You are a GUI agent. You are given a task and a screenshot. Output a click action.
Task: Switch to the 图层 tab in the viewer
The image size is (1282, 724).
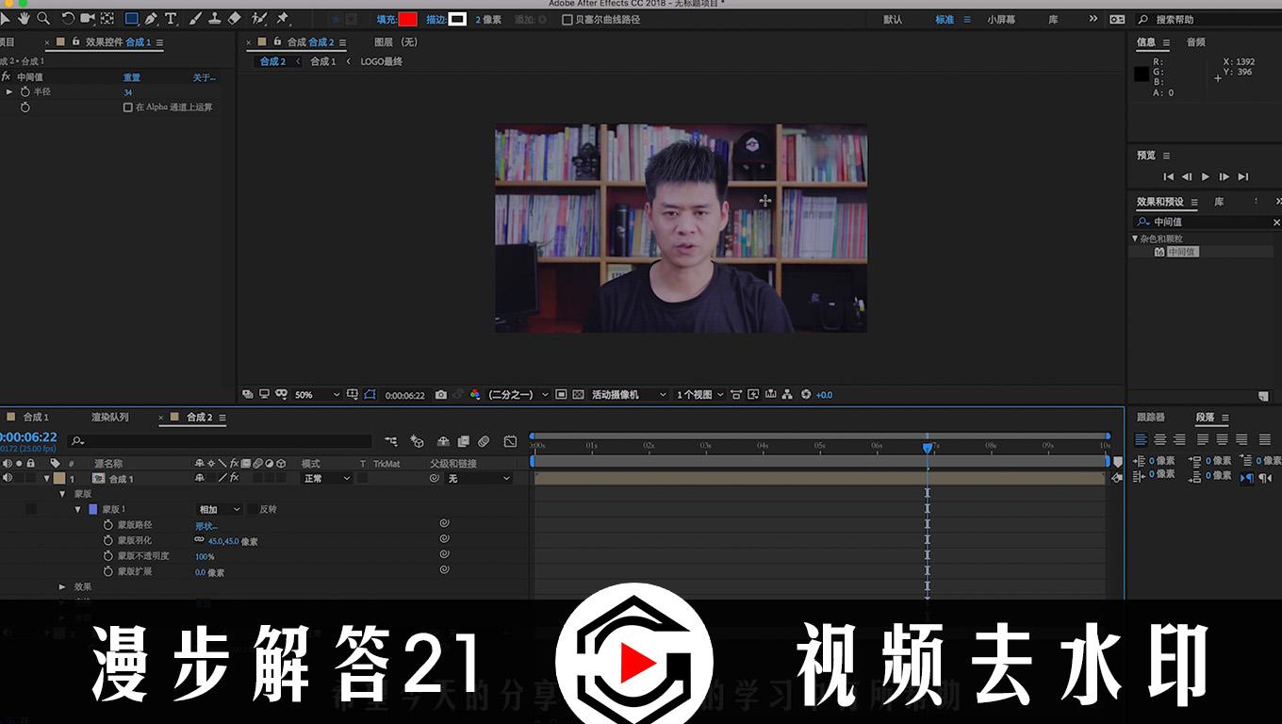click(x=381, y=41)
